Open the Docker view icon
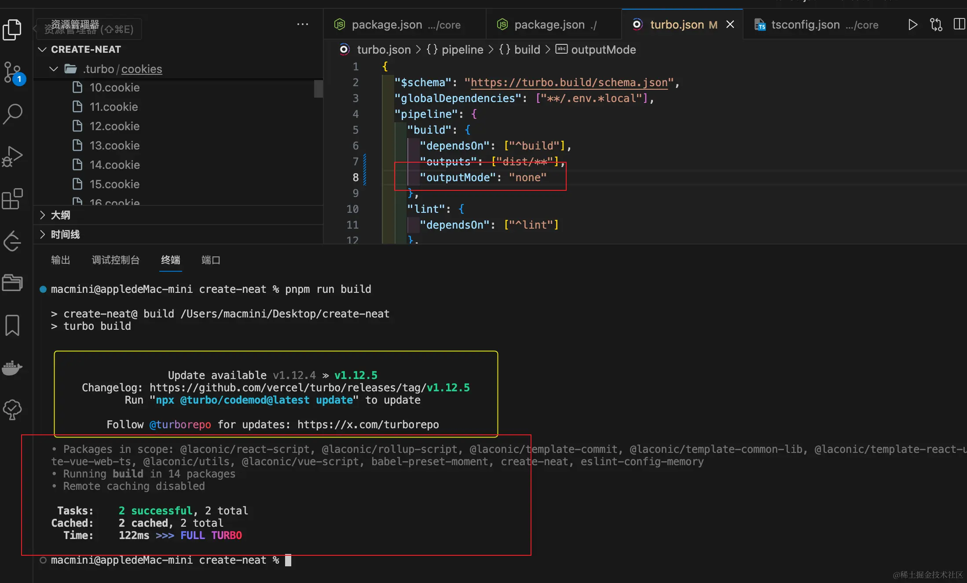 (12, 368)
